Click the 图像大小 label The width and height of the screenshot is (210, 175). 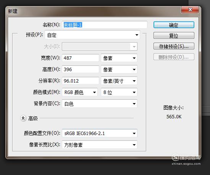point(173,108)
